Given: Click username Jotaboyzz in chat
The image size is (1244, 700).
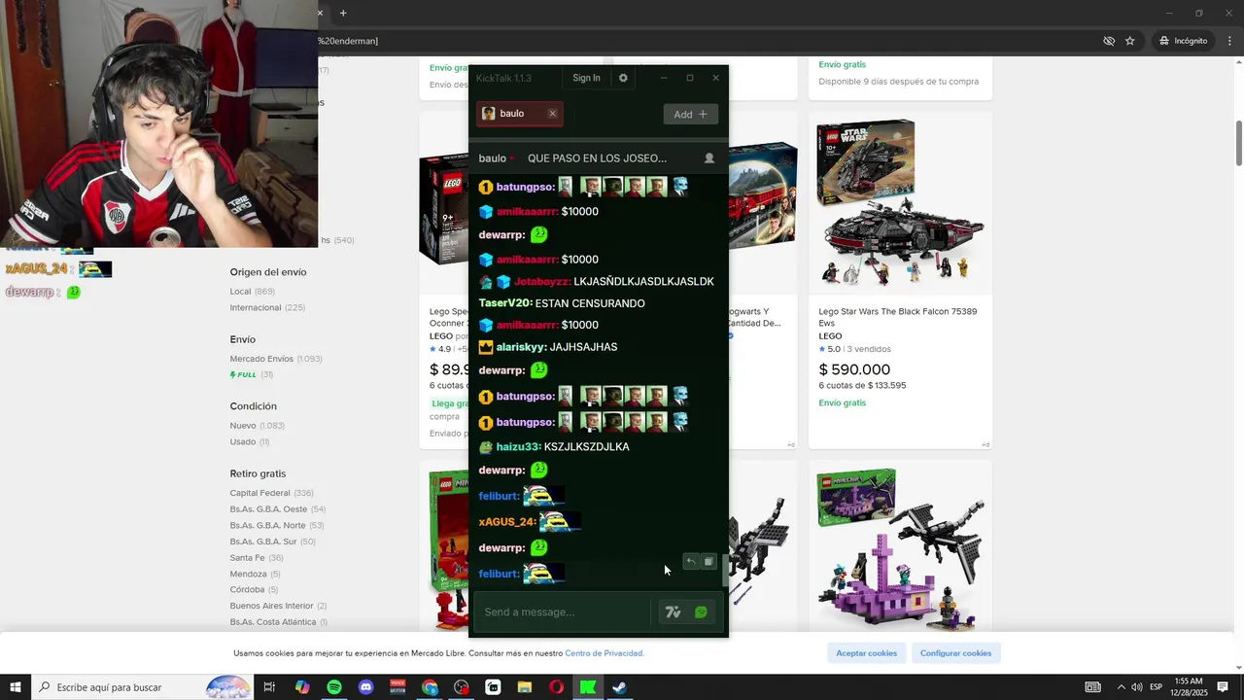Looking at the screenshot, I should 541,282.
